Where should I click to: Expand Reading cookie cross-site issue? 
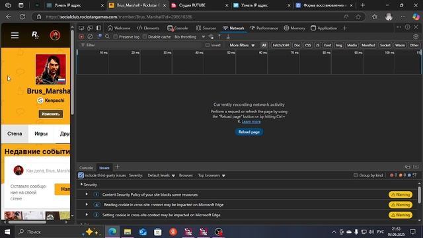87,204
